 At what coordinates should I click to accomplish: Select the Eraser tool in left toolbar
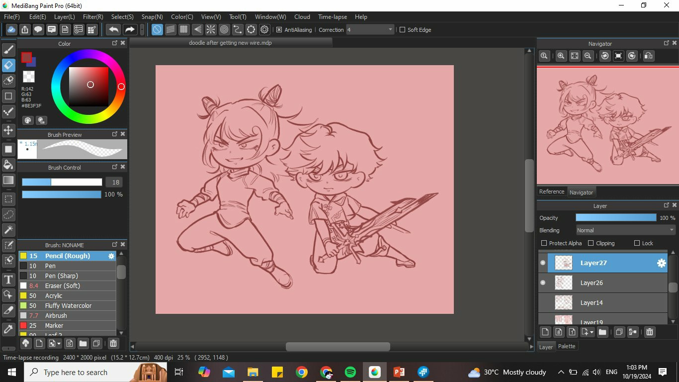pos(8,65)
